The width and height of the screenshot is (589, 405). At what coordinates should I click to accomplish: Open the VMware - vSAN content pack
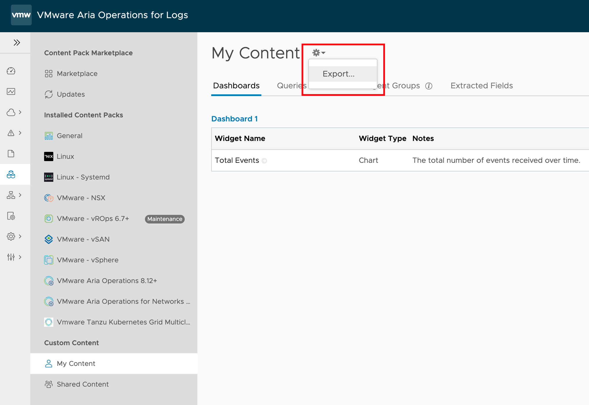[x=83, y=239]
